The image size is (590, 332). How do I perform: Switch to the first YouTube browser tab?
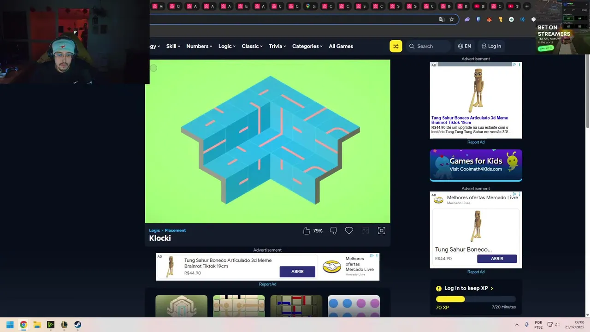click(479, 6)
